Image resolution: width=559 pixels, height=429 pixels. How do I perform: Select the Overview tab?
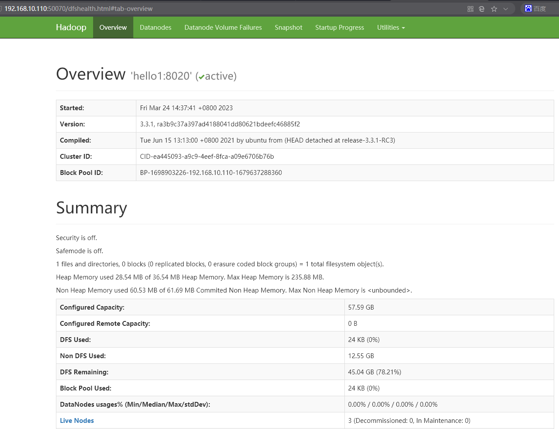113,28
